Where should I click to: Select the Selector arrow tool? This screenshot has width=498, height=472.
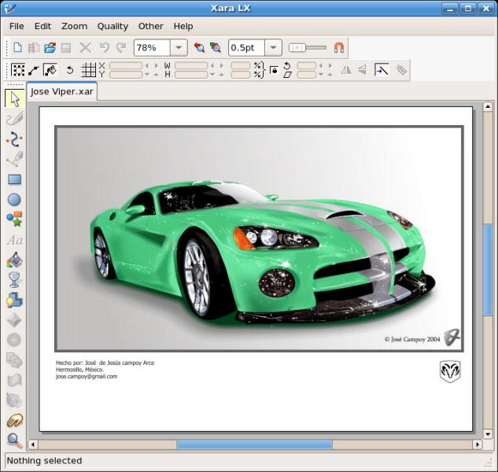pos(14,99)
